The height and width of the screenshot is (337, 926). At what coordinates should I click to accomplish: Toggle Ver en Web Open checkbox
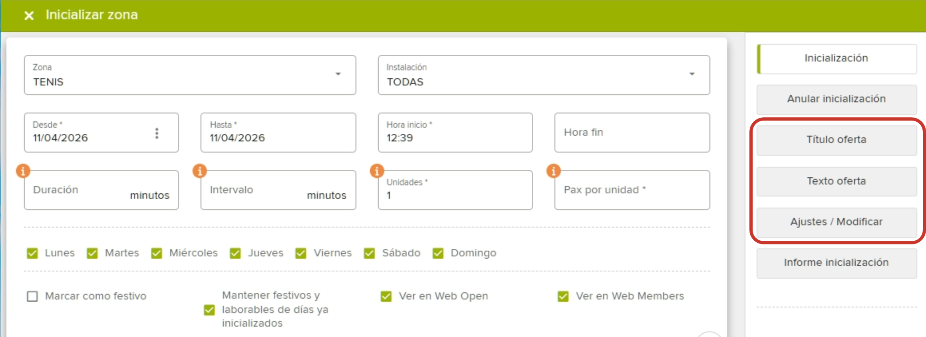click(x=386, y=296)
